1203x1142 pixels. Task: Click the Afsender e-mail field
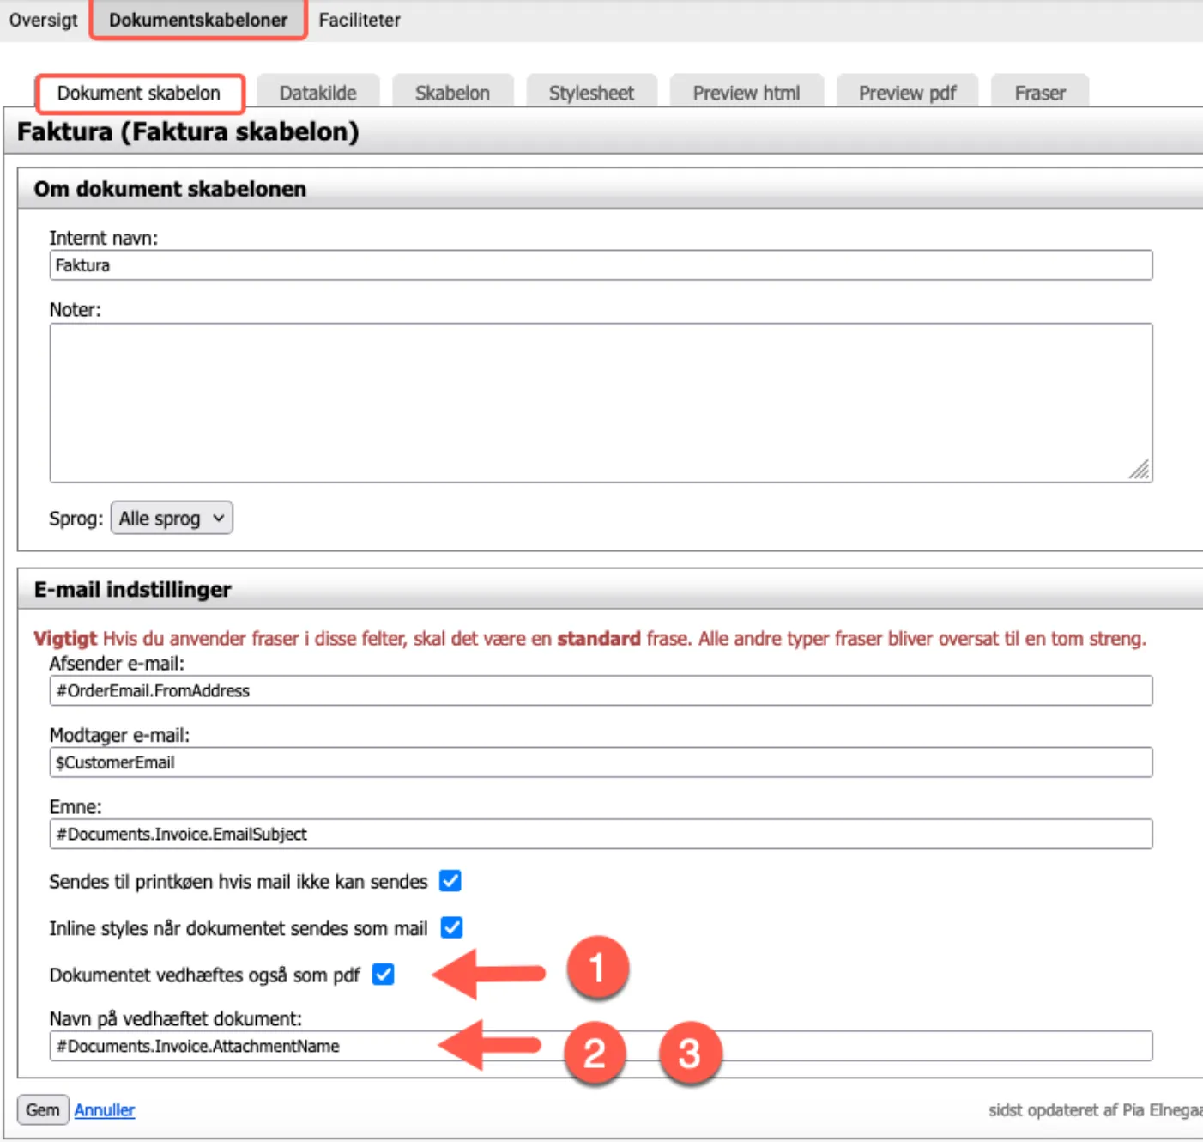pos(601,691)
